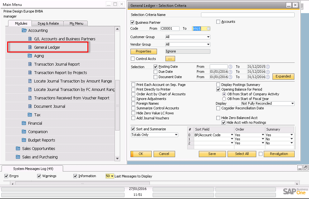Viewport: 309px width, 199px height.
Task: Click the Document Journal report icon
Action: pos(30,106)
